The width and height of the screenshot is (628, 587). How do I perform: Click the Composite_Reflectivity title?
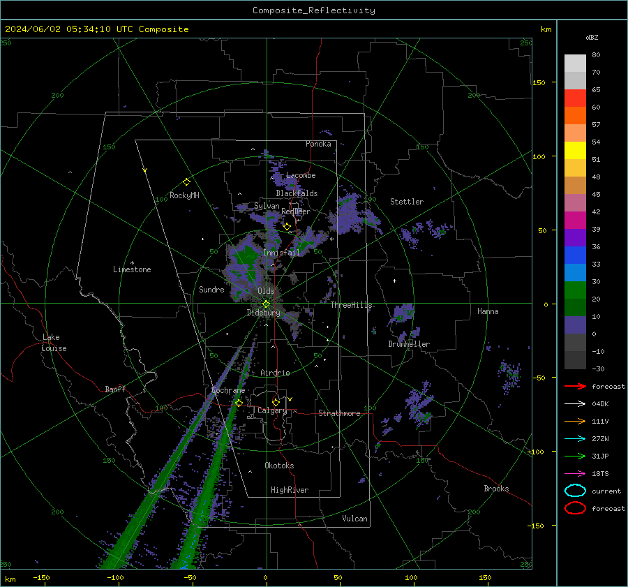pyautogui.click(x=314, y=10)
